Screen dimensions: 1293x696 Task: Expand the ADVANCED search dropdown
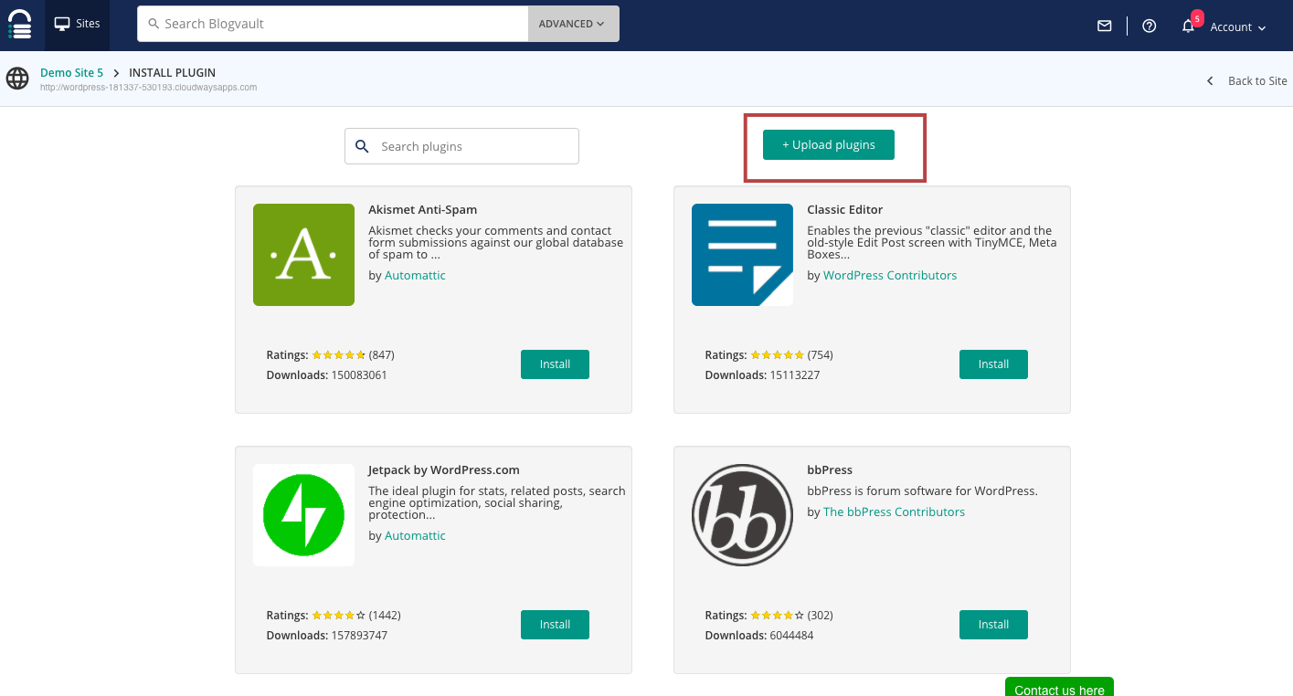(x=573, y=24)
